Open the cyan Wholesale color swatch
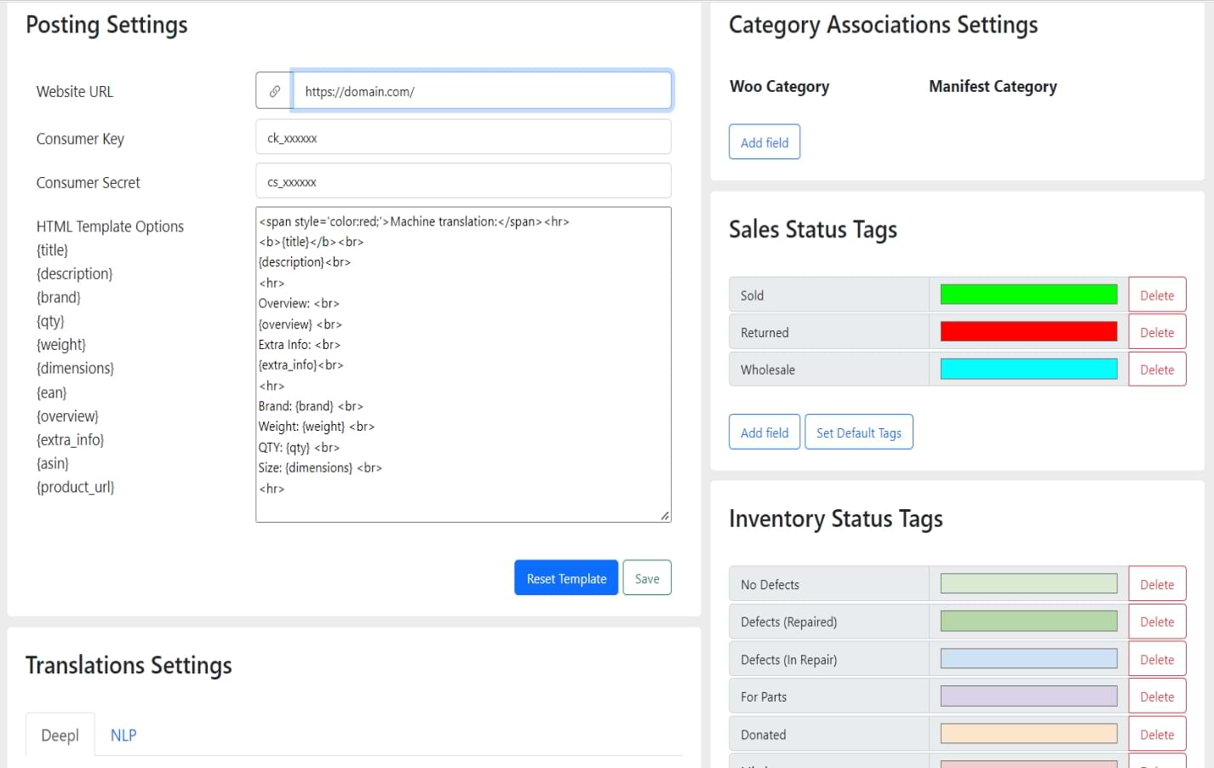 pyautogui.click(x=1028, y=369)
